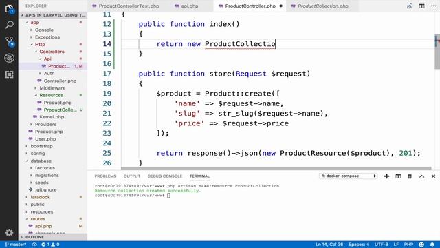The height and width of the screenshot is (248, 440).
Task: Open Controller.php in explorer
Action: pyautogui.click(x=60, y=81)
